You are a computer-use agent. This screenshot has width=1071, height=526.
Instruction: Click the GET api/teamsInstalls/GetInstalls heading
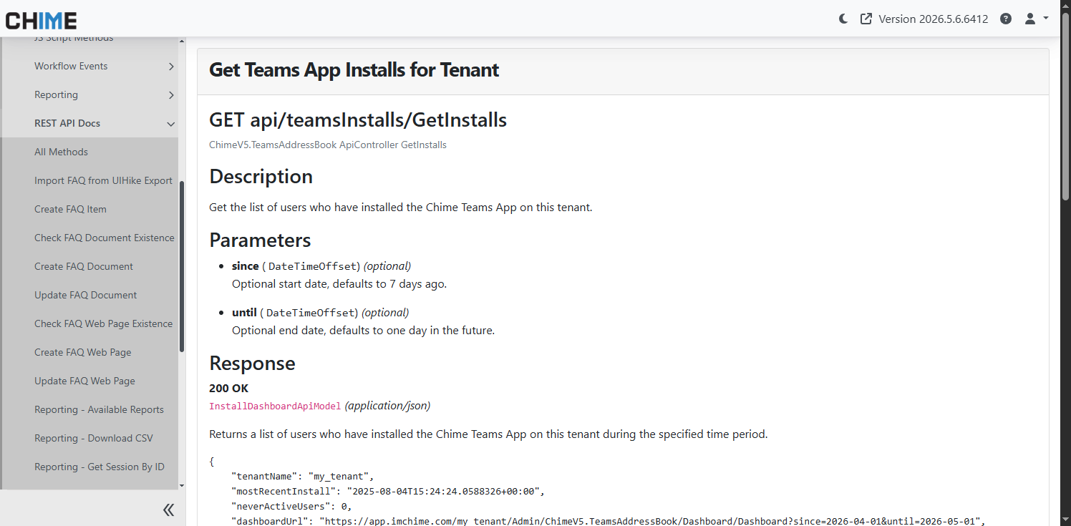click(x=358, y=120)
